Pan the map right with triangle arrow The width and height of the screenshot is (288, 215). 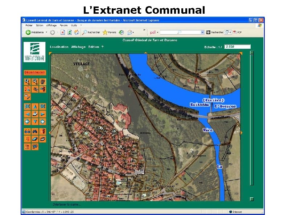pos(42,114)
